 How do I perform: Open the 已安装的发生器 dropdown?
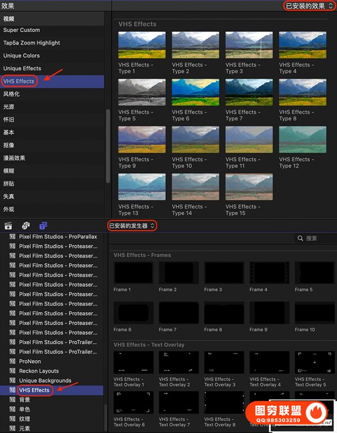132,226
